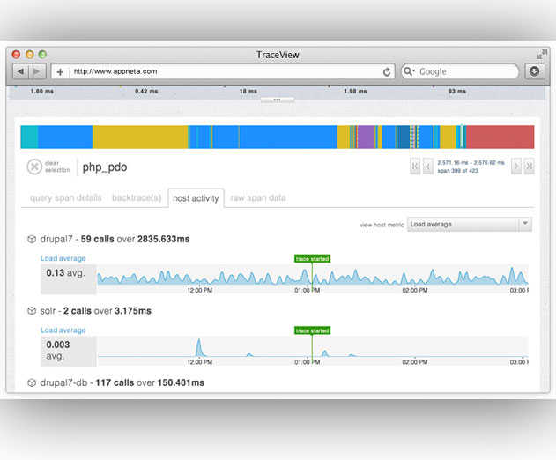Click the yellow minimize window button

[x=30, y=55]
